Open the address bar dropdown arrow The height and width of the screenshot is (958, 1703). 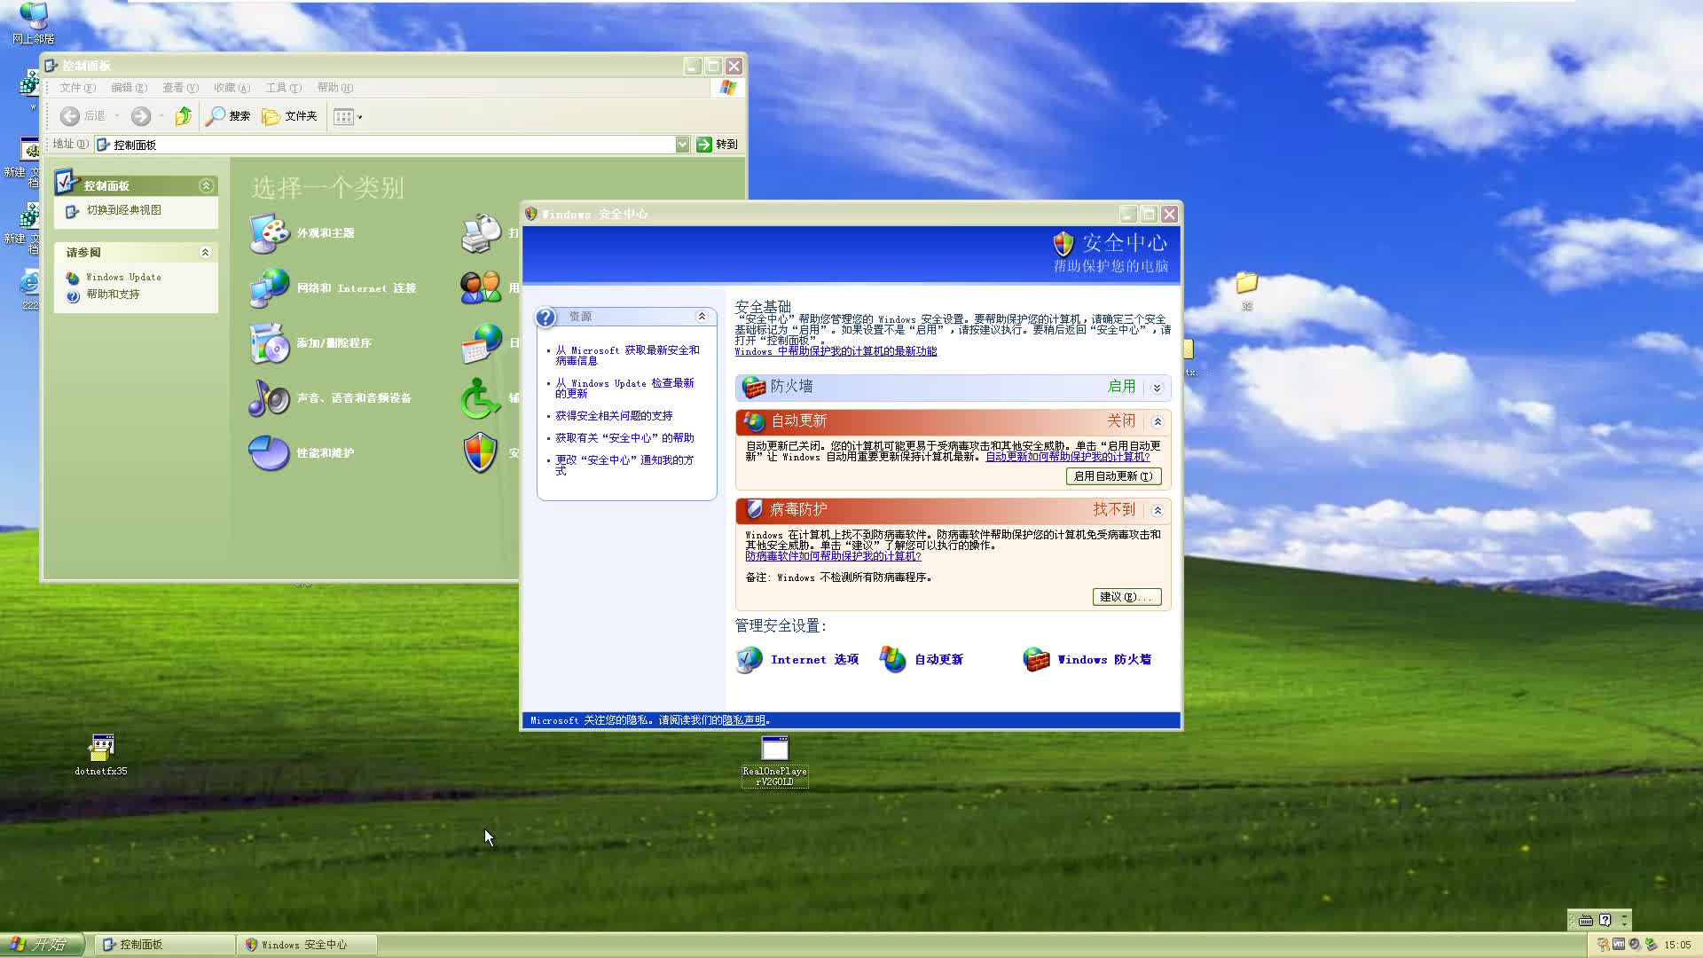coord(682,145)
